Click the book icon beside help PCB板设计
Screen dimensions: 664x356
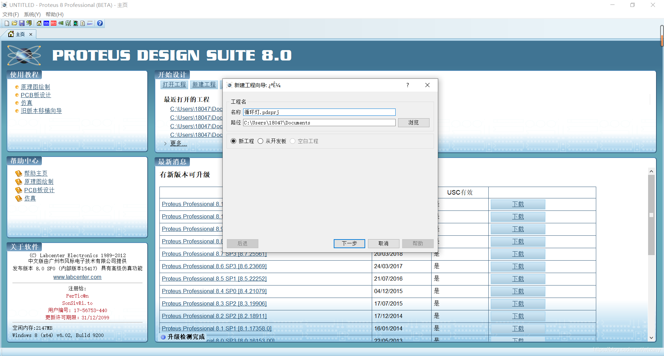[x=19, y=190]
